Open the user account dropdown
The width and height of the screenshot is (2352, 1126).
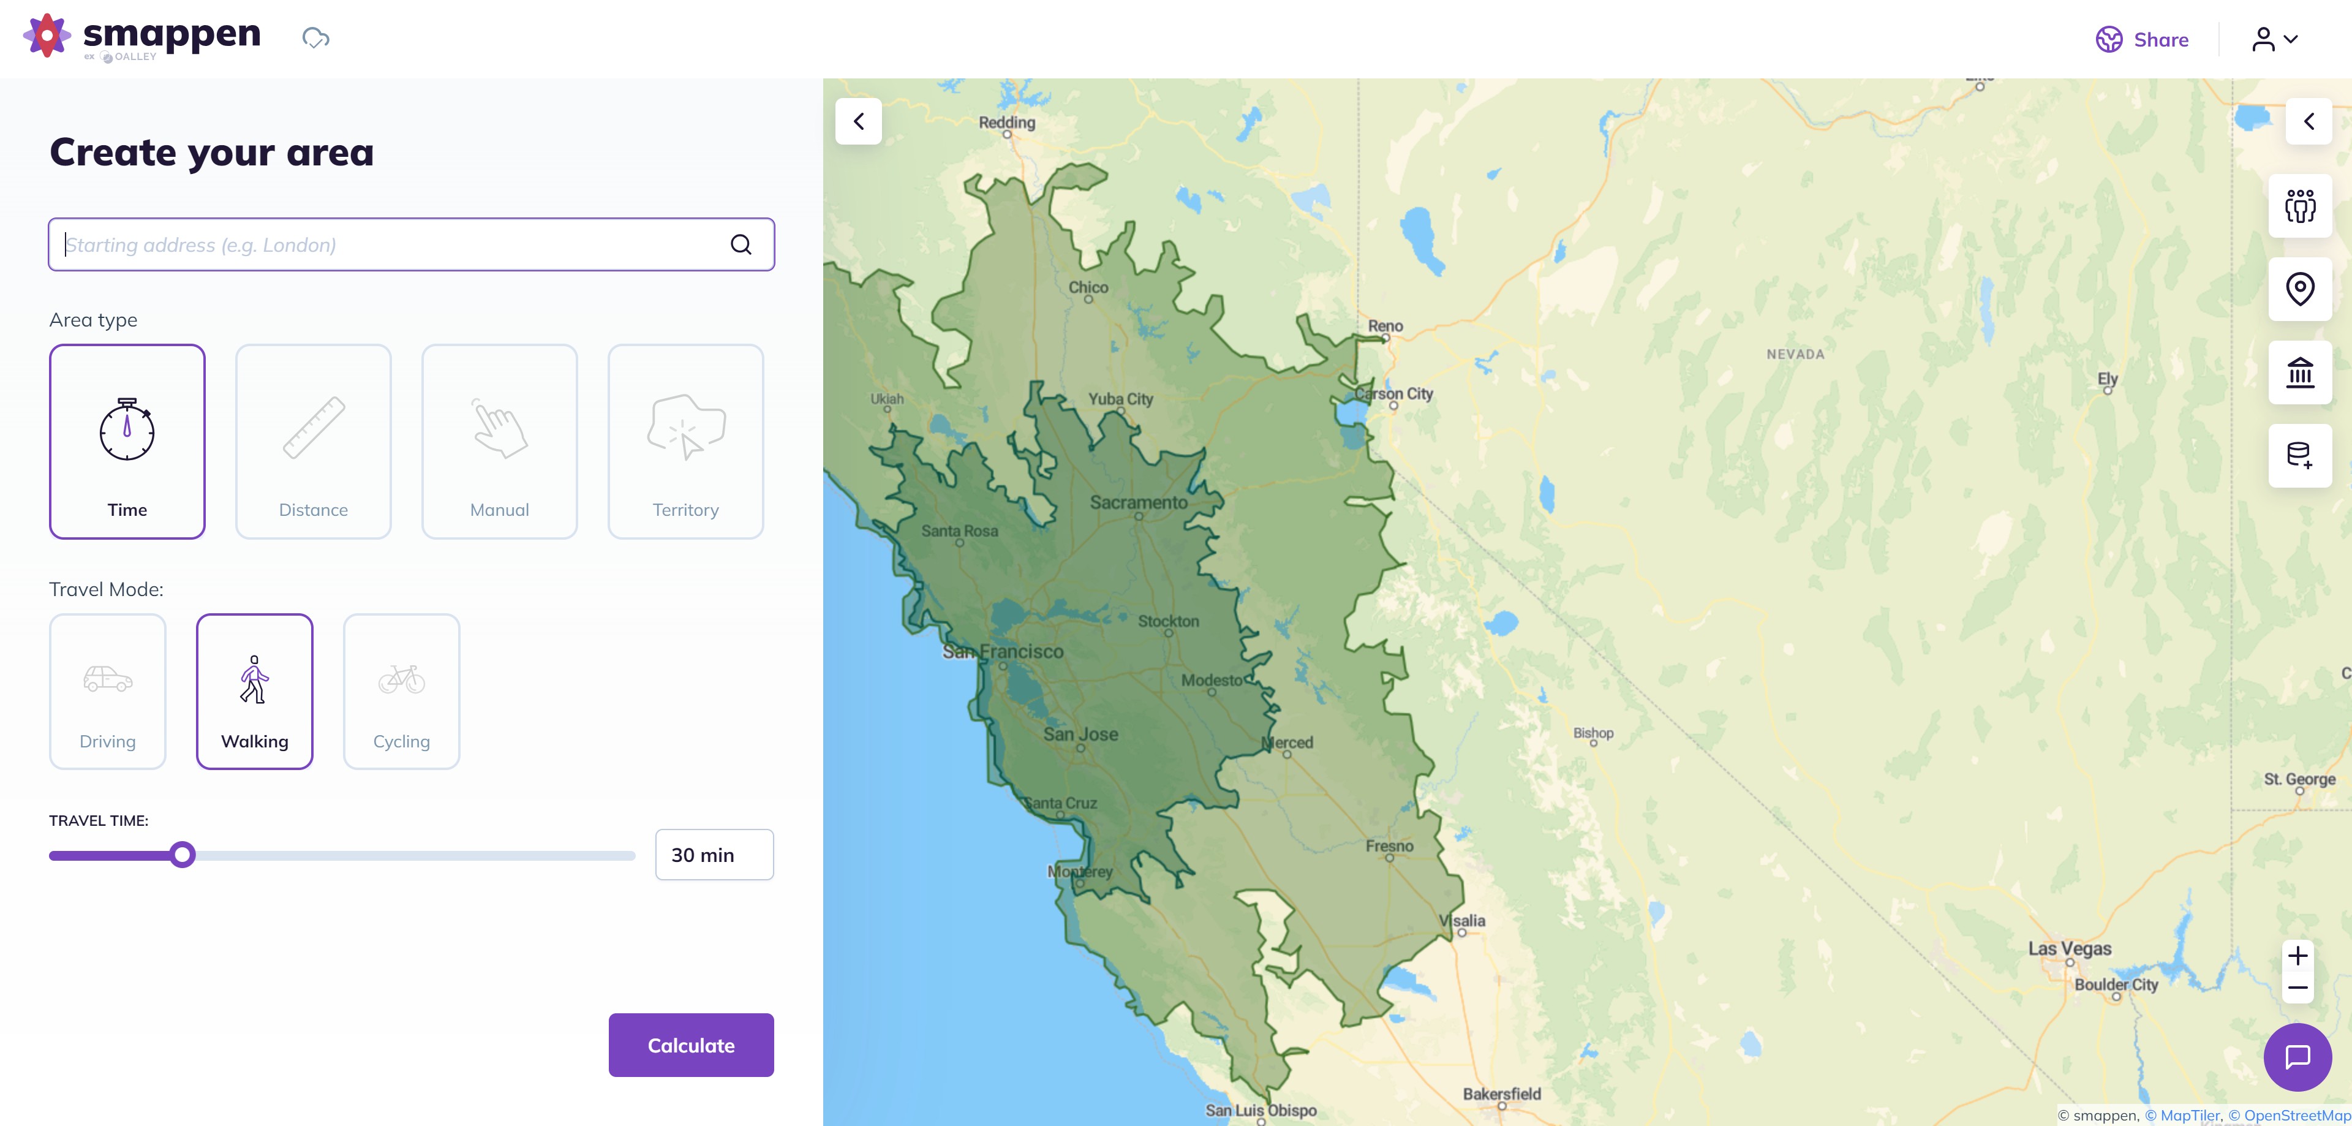click(x=2274, y=39)
